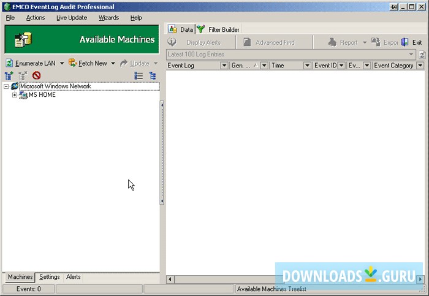Viewport: 429px width, 296px height.
Task: Click the add machine tree icon
Action: point(9,75)
